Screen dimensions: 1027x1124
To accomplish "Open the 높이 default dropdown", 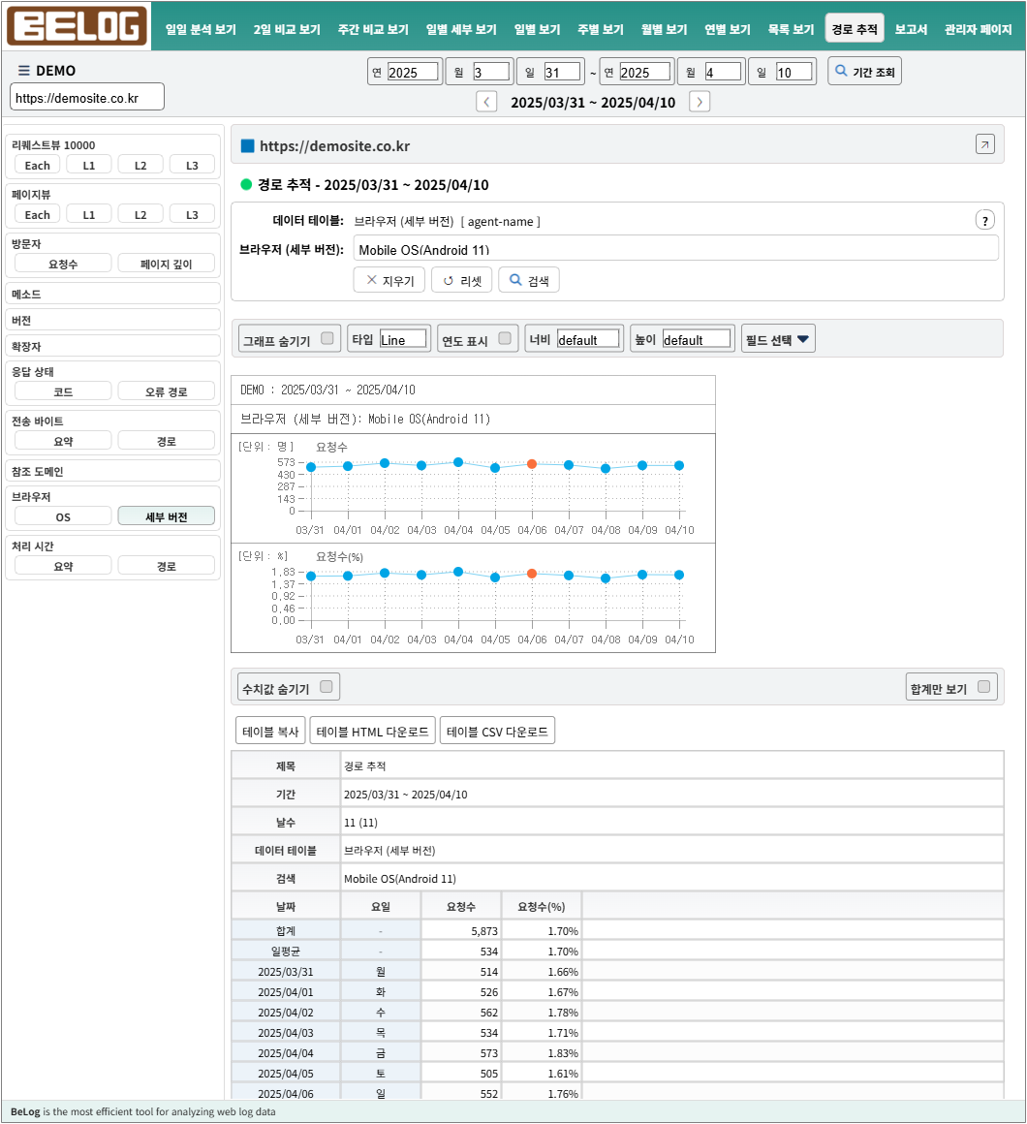I will click(x=697, y=339).
